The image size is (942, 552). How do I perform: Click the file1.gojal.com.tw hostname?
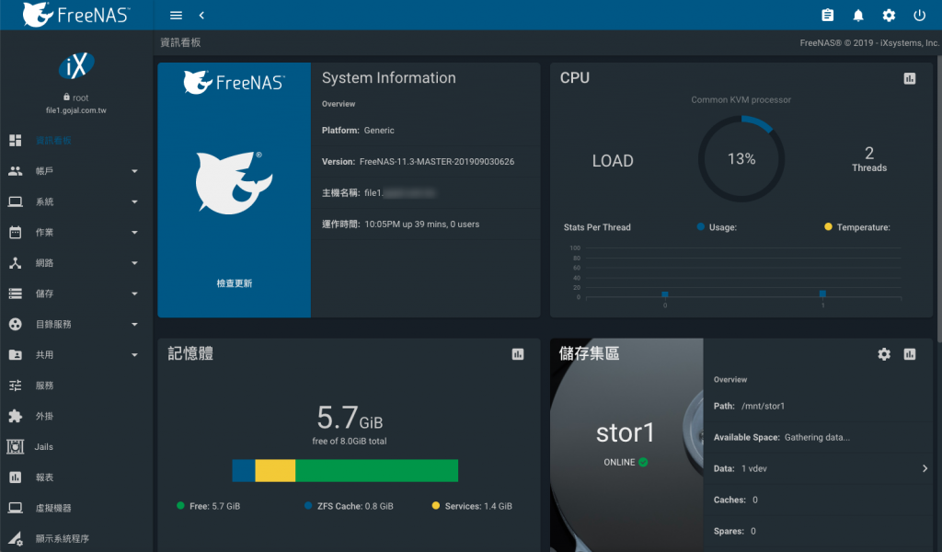coord(76,110)
